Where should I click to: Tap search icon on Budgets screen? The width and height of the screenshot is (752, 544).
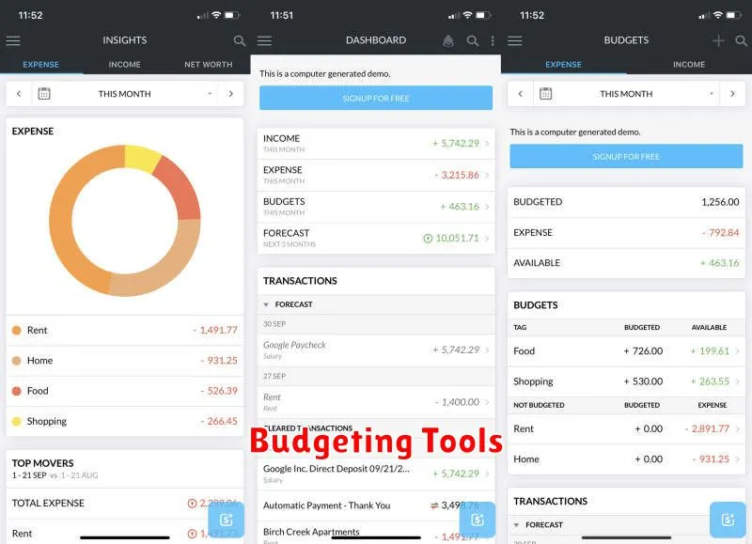[741, 40]
